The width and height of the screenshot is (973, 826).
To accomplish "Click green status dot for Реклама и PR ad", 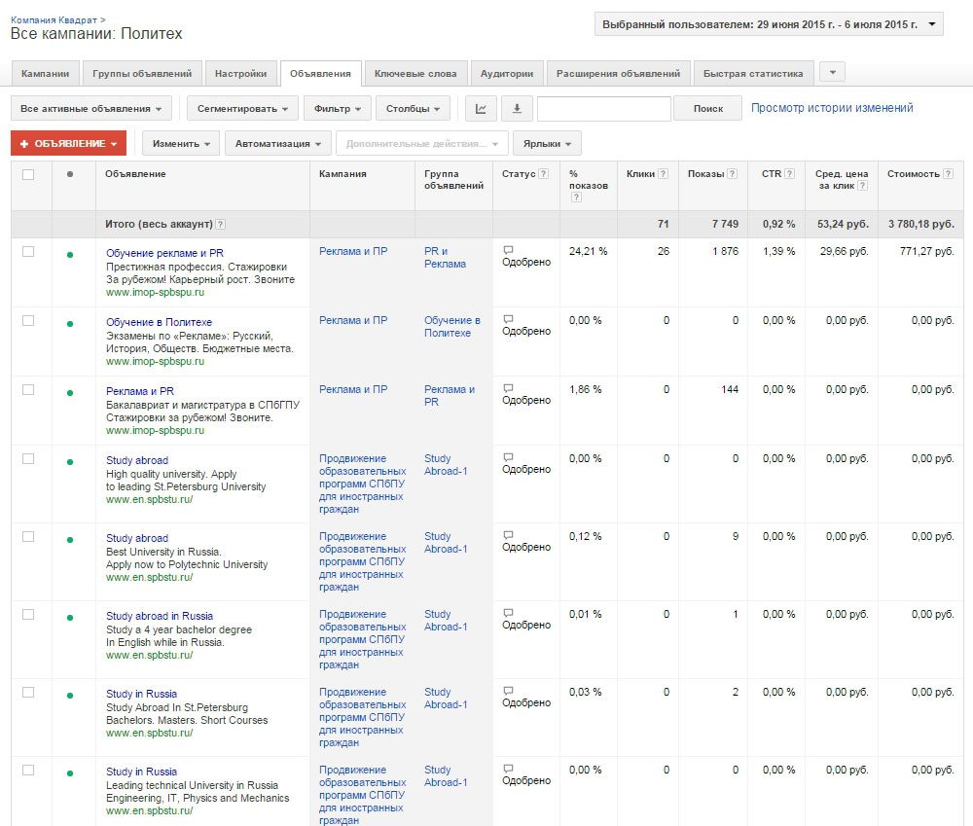I will (70, 393).
